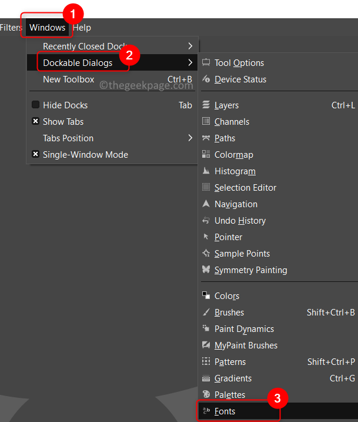
Task: Open the Filters menu
Action: click(11, 28)
